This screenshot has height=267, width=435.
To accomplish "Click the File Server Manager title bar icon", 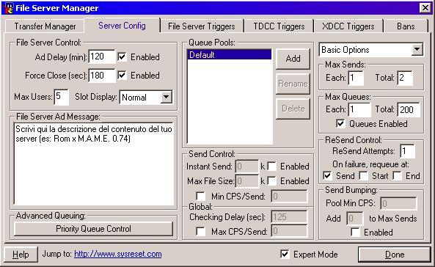I will [x=8, y=8].
